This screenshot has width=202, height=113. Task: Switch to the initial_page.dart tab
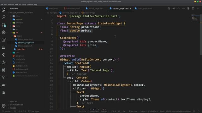point(95,8)
